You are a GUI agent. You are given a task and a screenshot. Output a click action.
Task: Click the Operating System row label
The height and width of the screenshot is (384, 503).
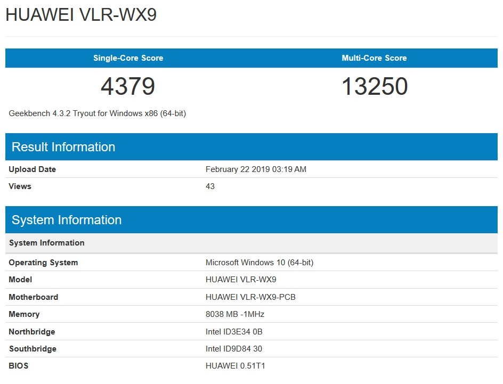click(x=43, y=262)
